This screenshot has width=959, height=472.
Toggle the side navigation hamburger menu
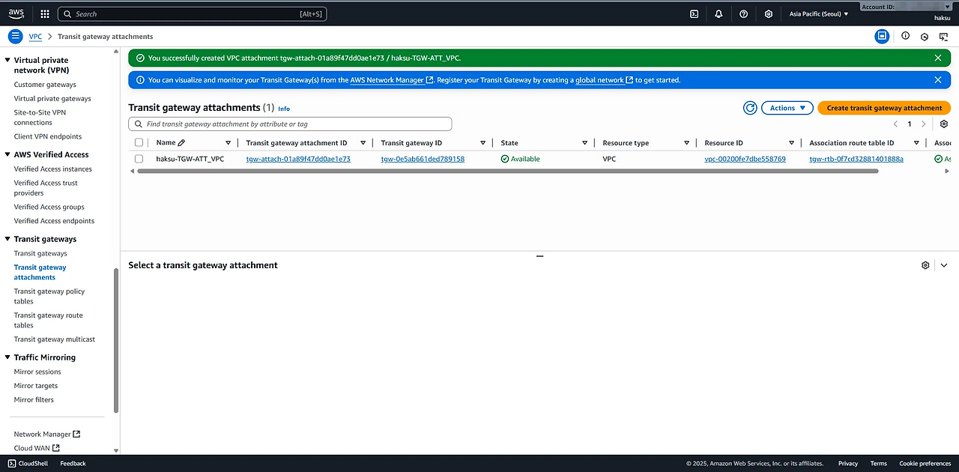point(16,36)
